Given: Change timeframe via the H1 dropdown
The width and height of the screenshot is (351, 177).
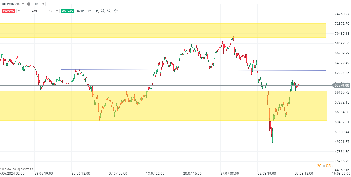Looking at the screenshot, I should tap(39, 4).
